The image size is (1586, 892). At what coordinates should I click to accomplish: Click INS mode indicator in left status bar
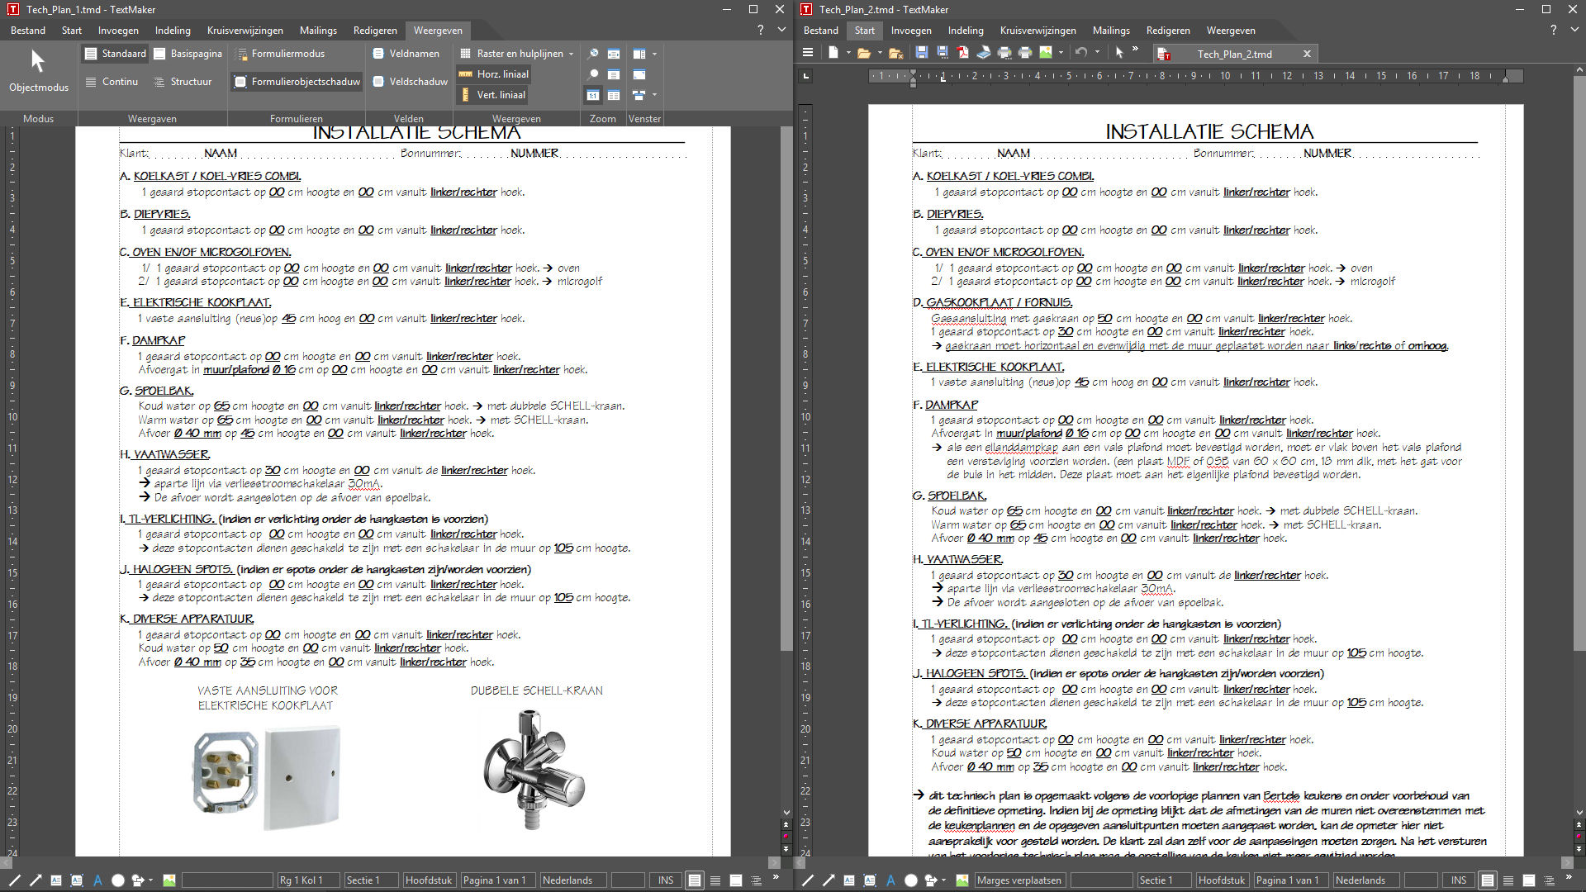[666, 880]
